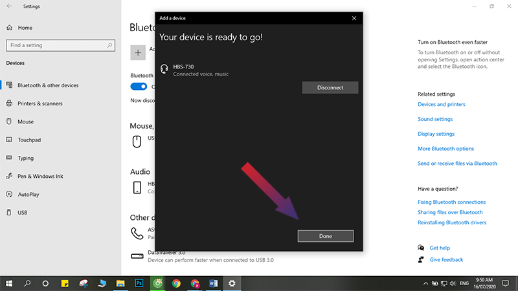
Task: Open More Bluetooth options link
Action: pyautogui.click(x=445, y=149)
